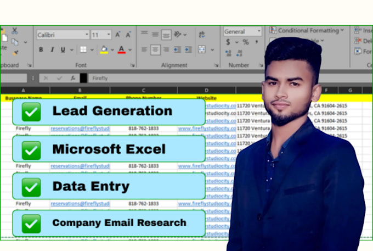Toggle Align Right
This screenshot has height=251, width=373.
166,49
